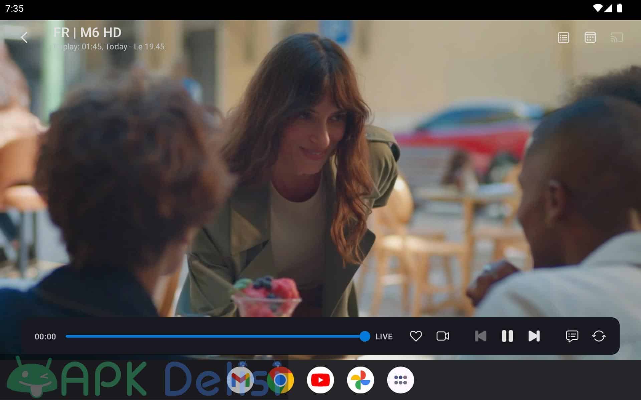This screenshot has width=641, height=400.
Task: Open the channel list icon
Action: point(563,37)
